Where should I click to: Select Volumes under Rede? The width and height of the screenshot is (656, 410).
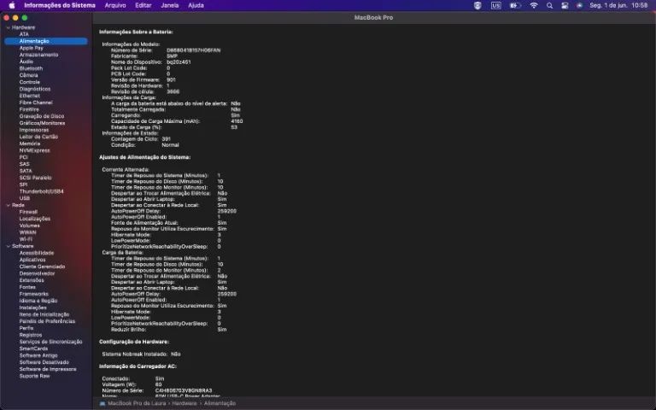(29, 225)
